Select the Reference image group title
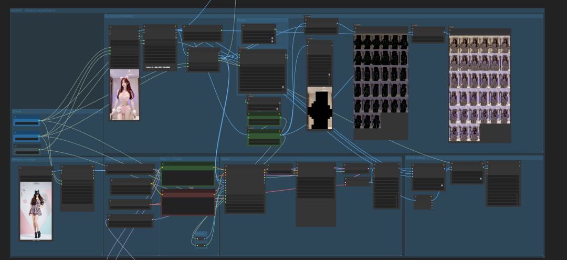The height and width of the screenshot is (260, 567). click(24, 160)
